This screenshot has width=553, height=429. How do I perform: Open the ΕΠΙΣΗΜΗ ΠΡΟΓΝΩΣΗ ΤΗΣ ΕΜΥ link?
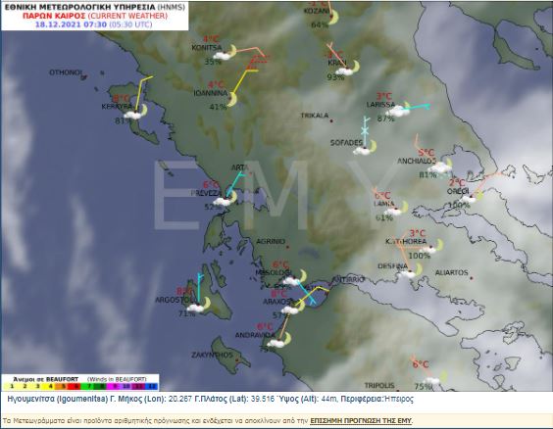(361, 421)
